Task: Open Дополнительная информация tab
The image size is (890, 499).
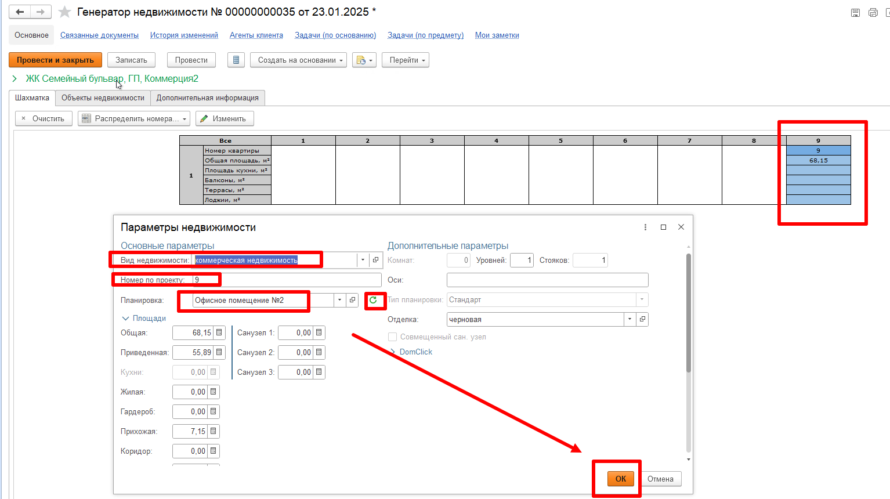Action: (x=207, y=98)
